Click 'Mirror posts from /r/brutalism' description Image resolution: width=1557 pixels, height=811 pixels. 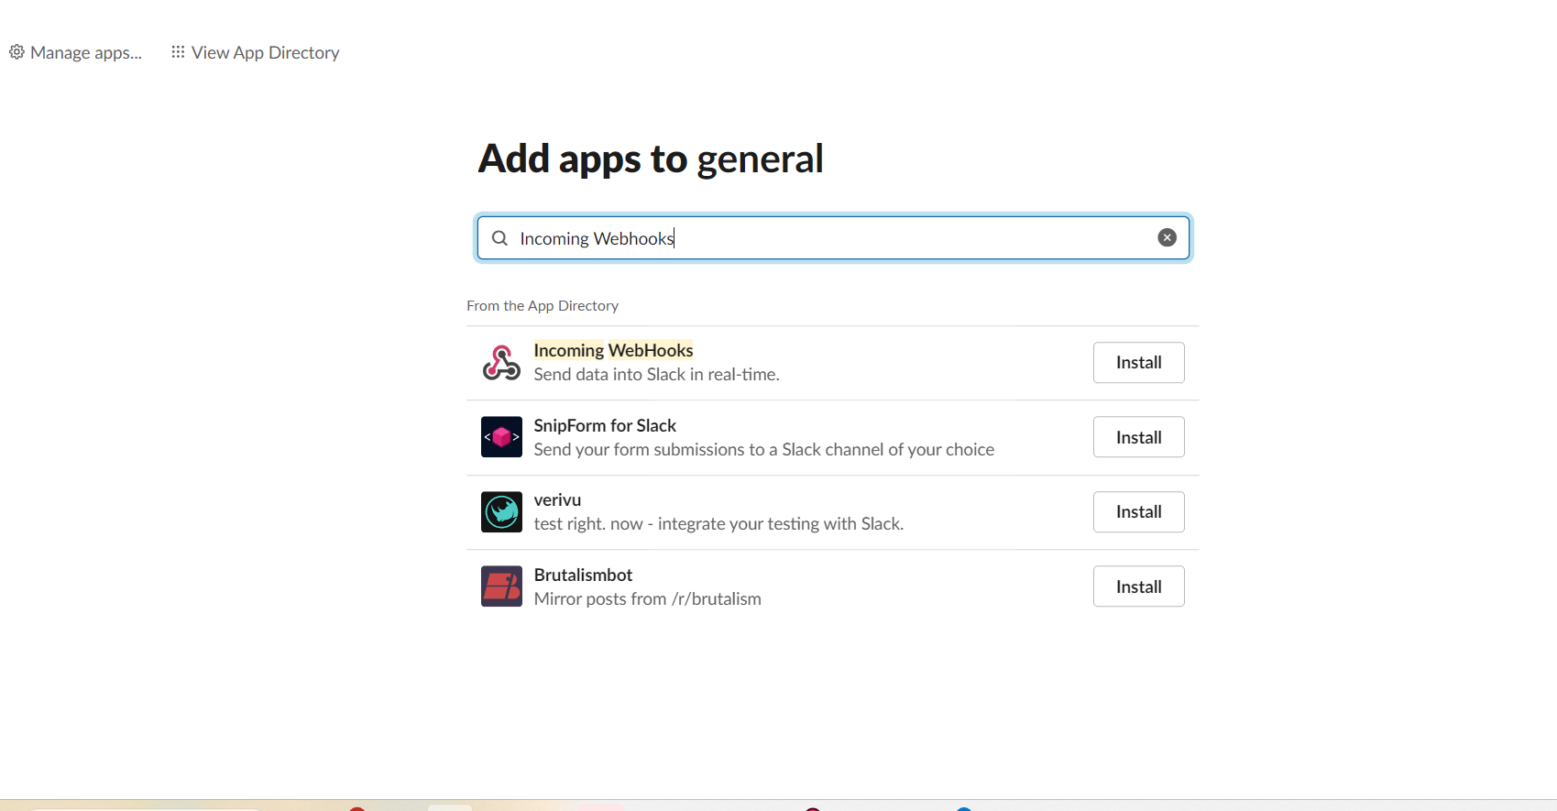[647, 599]
